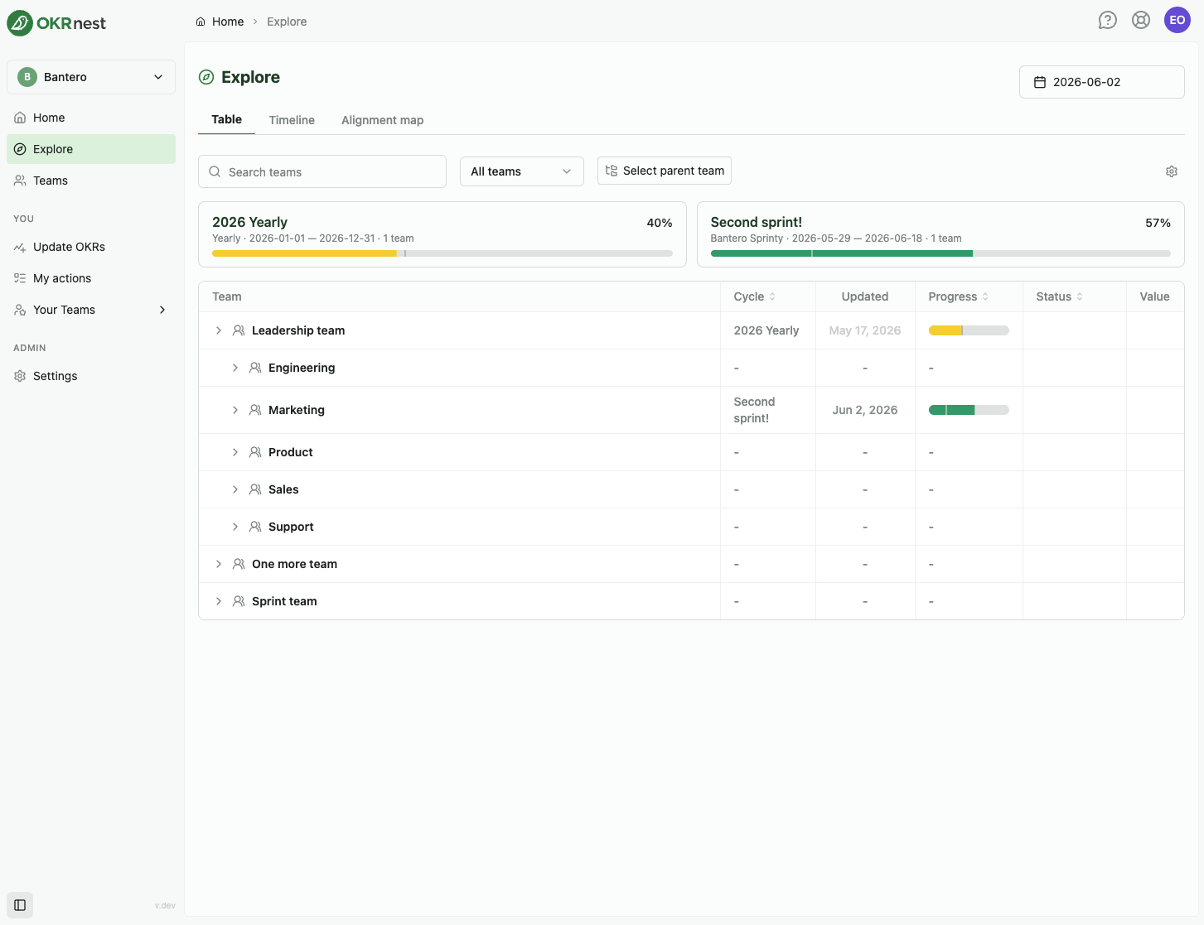Sort table by Cycle column arrows

pyautogui.click(x=772, y=296)
